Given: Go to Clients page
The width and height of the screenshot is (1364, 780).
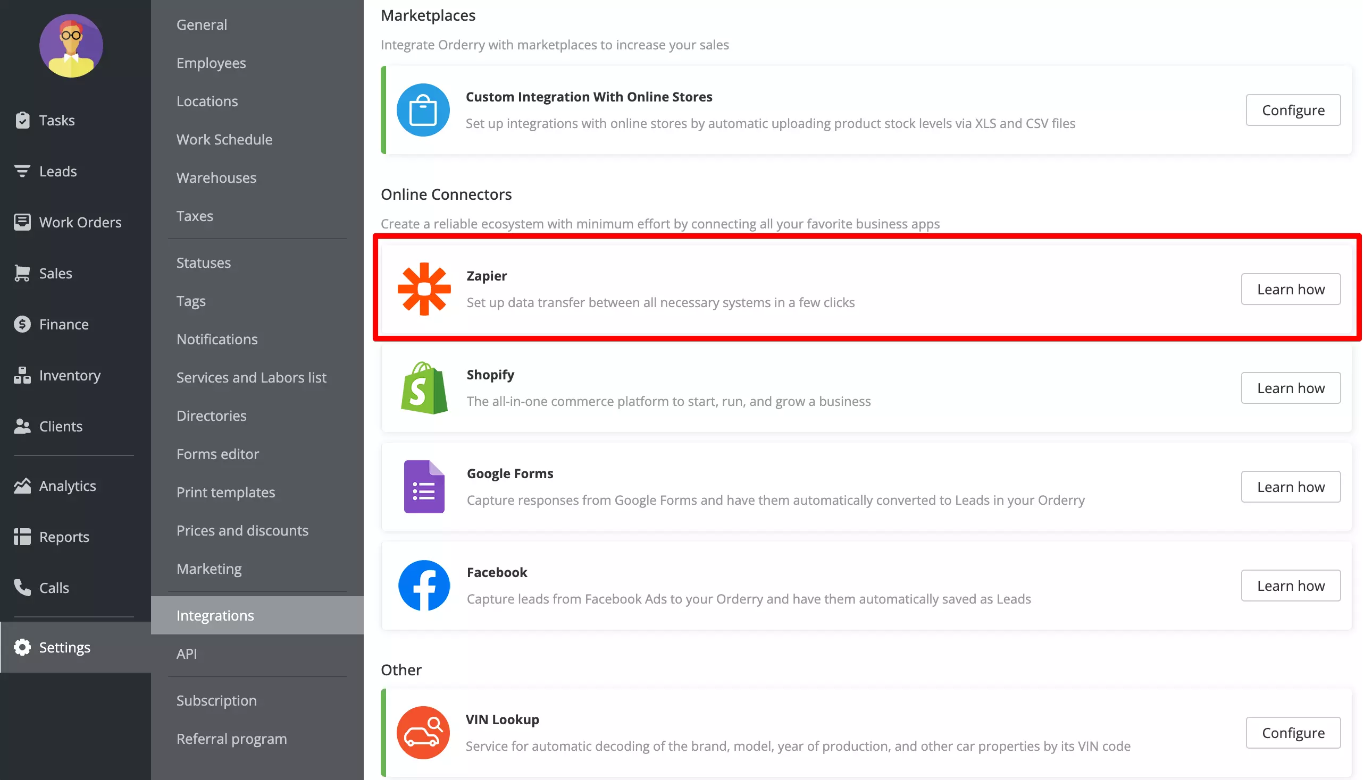Looking at the screenshot, I should tap(75, 426).
